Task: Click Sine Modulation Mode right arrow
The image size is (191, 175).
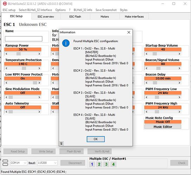Action: tap(39, 97)
